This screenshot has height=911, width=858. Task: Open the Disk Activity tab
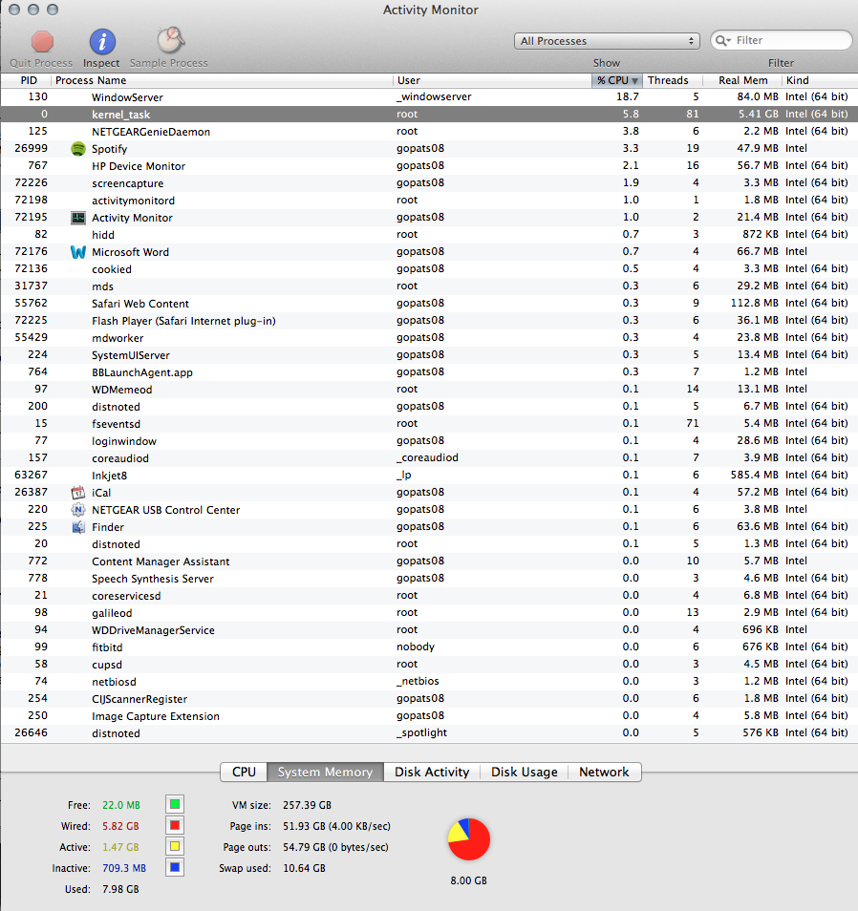[432, 772]
